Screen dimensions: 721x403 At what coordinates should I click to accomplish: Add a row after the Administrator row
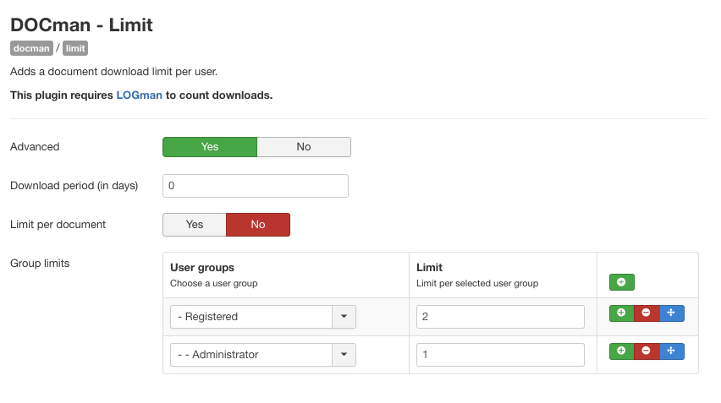[621, 351]
